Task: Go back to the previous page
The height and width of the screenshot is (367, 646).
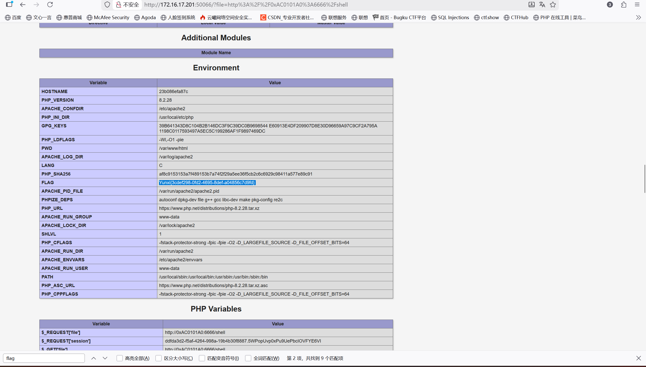Action: (23, 5)
